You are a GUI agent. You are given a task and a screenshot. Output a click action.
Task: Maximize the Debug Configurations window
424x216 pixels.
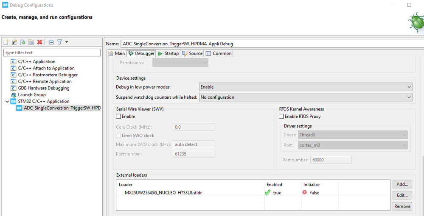[x=409, y=5]
